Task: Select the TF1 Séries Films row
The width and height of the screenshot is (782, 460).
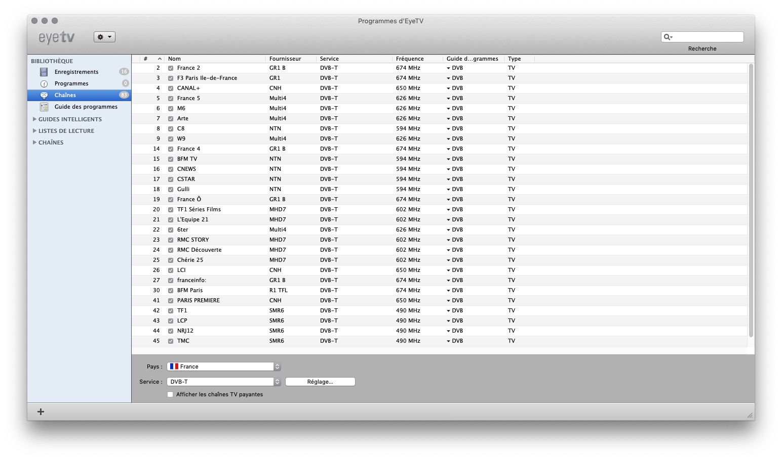Action: (440, 209)
